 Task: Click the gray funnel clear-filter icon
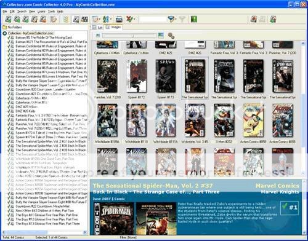182,19
